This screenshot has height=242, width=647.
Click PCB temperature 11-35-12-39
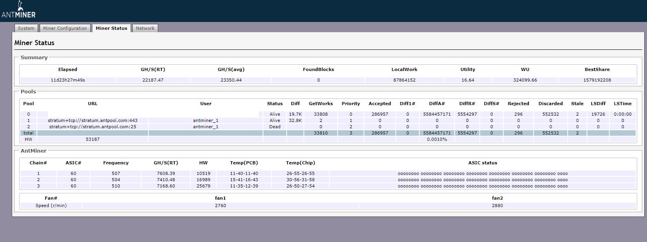[244, 186]
